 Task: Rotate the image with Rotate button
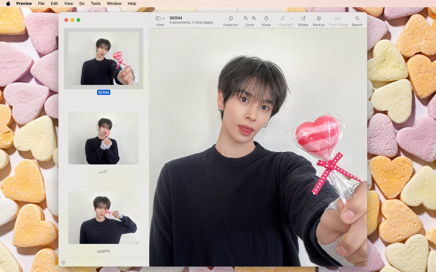[x=303, y=18]
